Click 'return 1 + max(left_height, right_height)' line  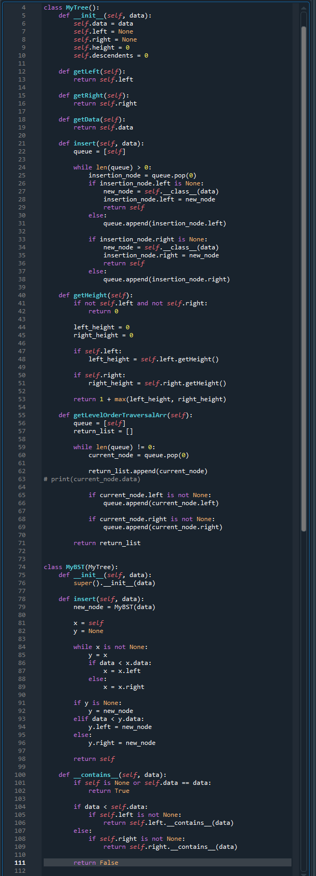pos(150,399)
